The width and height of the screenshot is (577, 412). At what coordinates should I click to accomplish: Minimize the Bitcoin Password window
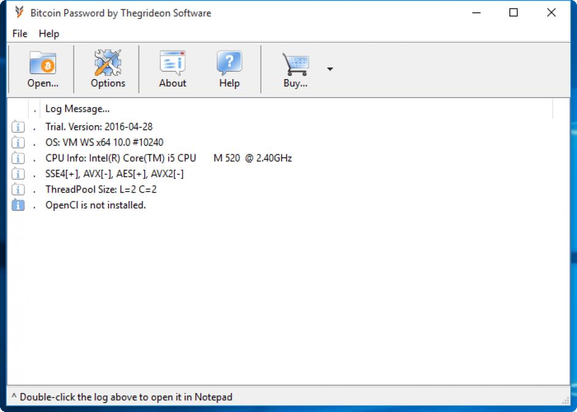[x=476, y=12]
